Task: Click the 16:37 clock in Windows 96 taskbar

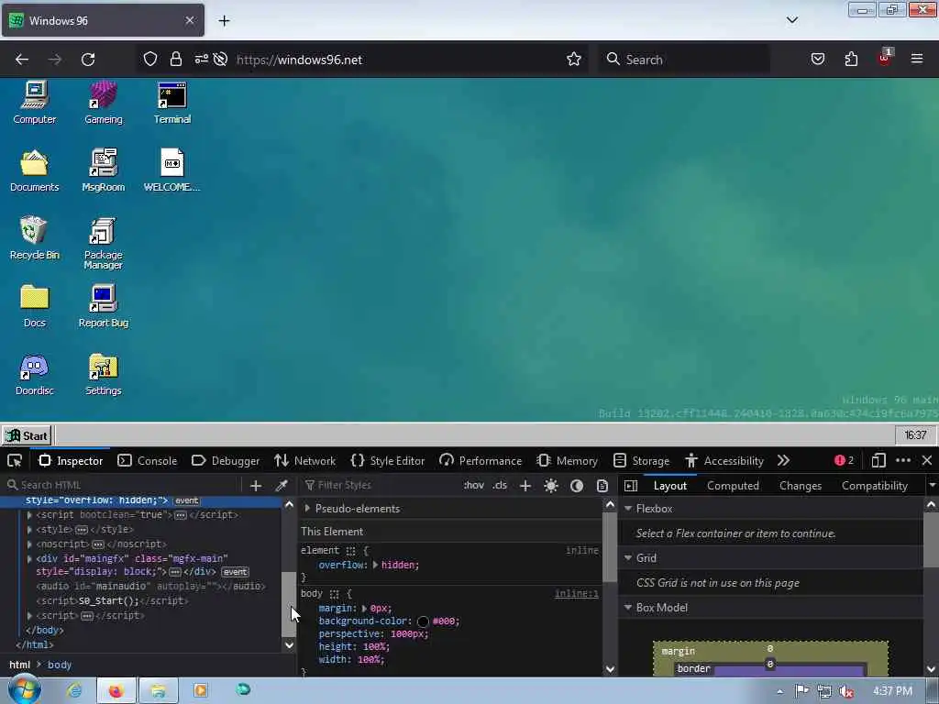Action: (x=915, y=435)
